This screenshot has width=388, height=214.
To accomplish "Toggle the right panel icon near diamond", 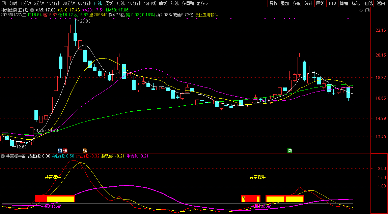I will pyautogui.click(x=367, y=10).
